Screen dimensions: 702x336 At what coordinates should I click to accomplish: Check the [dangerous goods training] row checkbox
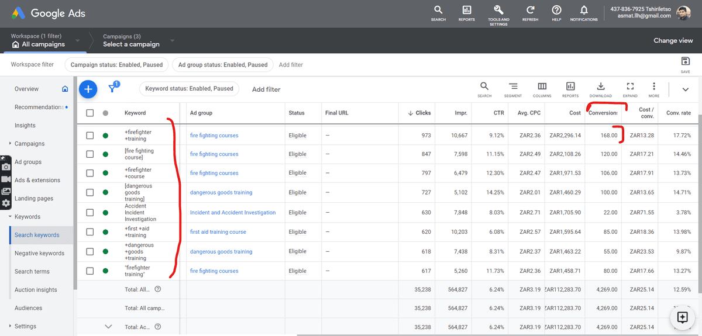[x=90, y=192]
